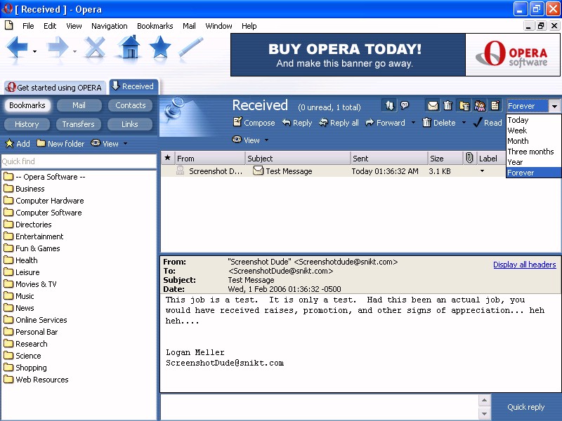
Task: Switch to 'Get started using OPERA' tab
Action: point(54,88)
